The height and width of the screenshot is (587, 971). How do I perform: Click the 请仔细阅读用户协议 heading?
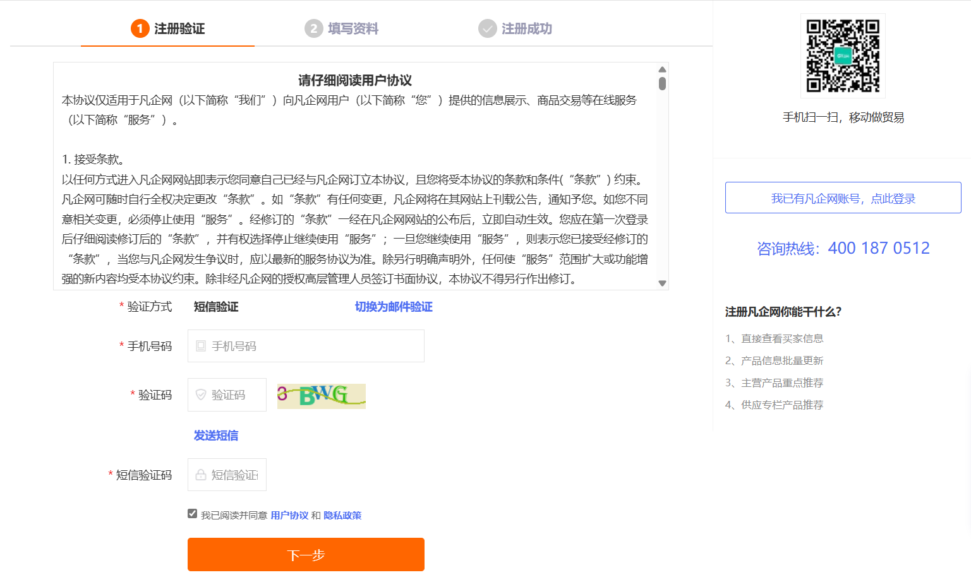click(355, 80)
